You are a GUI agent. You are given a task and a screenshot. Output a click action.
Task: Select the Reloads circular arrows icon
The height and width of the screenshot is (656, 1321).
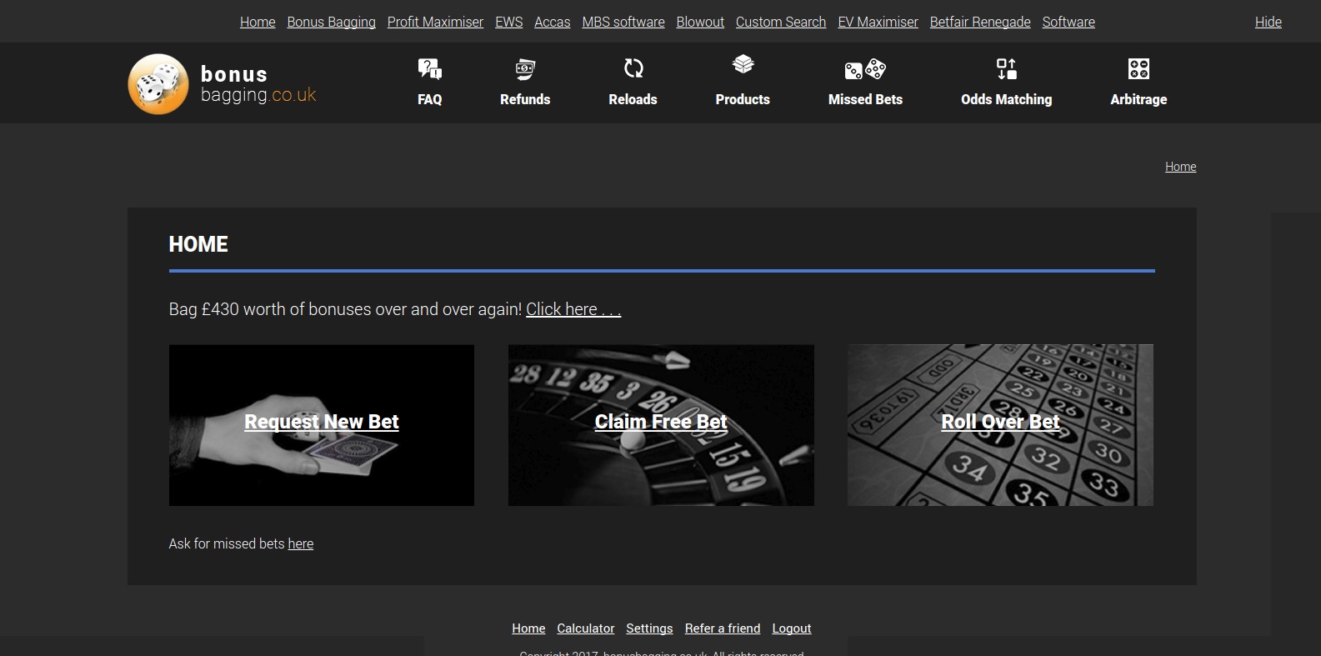tap(633, 68)
